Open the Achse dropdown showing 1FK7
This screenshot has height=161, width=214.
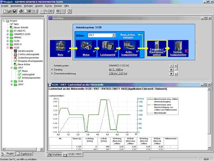coord(113,35)
